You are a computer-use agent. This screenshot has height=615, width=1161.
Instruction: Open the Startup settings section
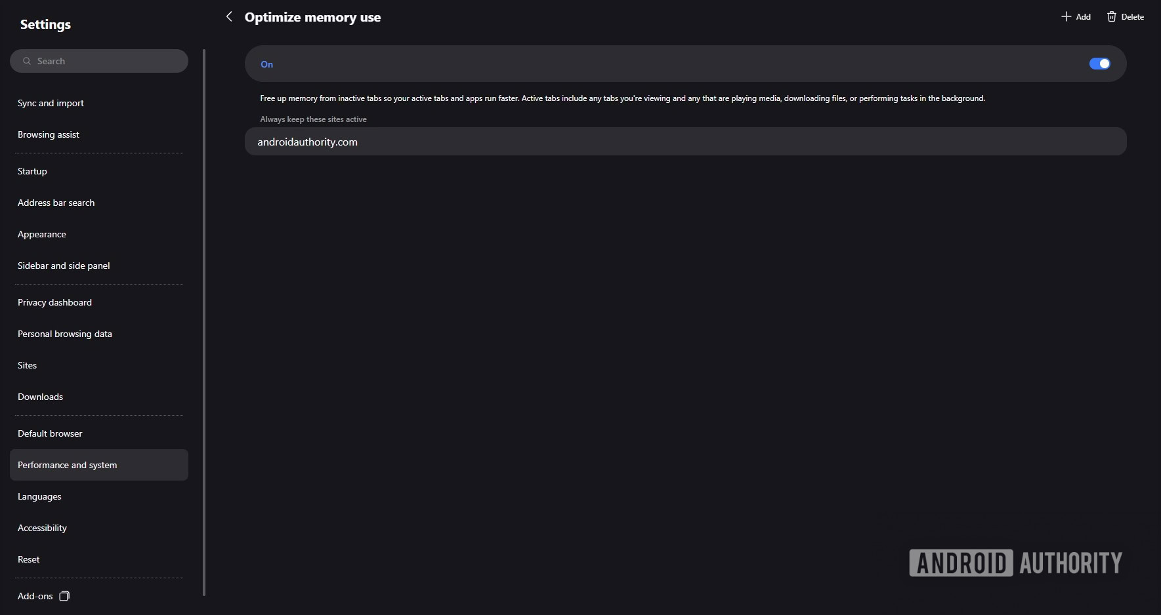32,171
